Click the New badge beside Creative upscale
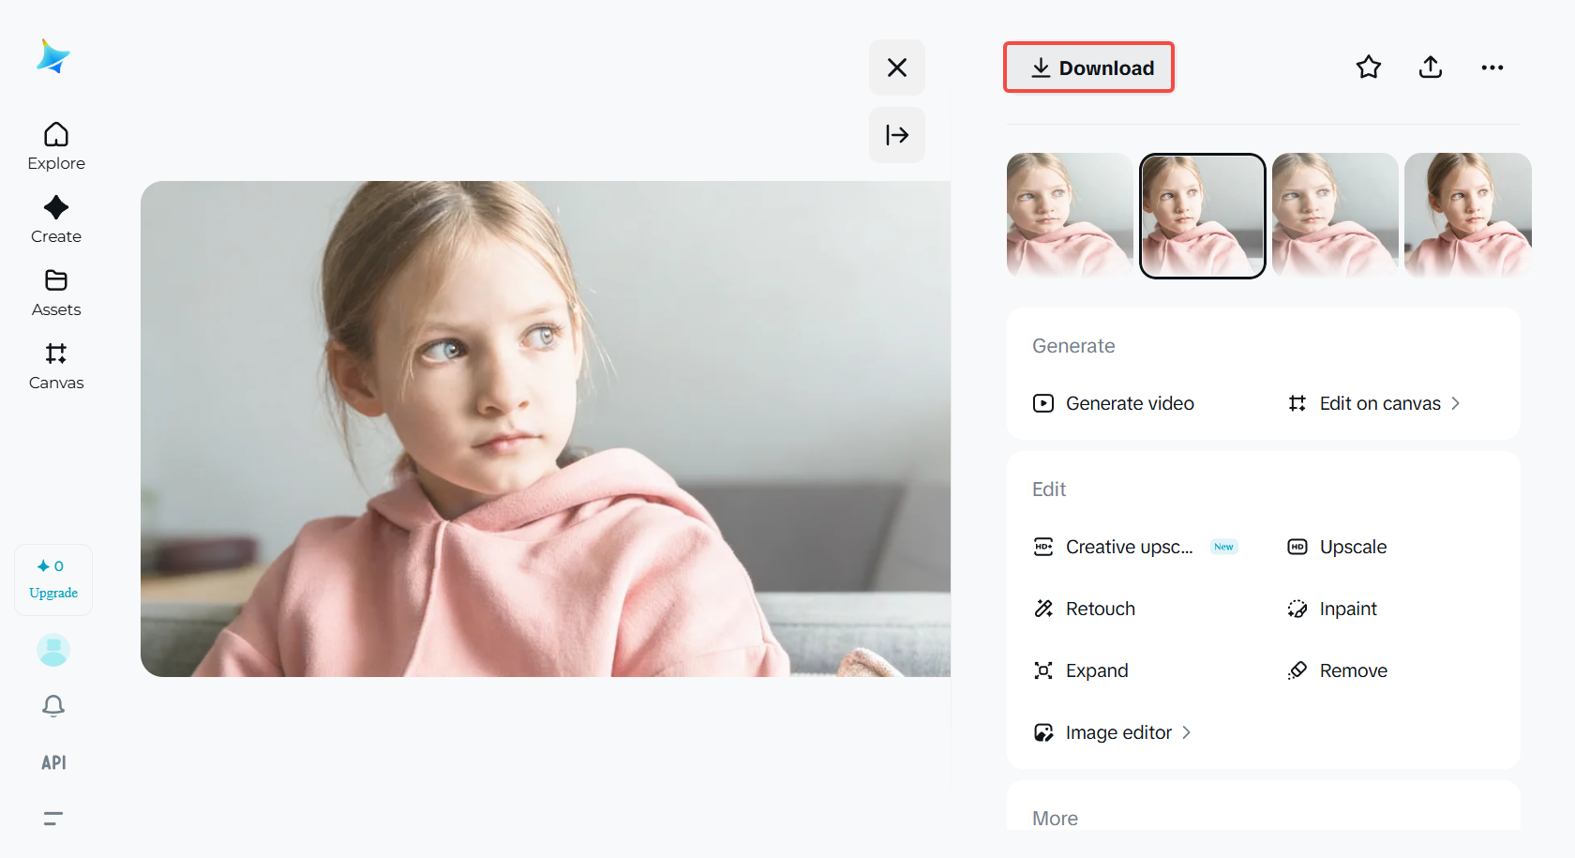 click(1223, 547)
